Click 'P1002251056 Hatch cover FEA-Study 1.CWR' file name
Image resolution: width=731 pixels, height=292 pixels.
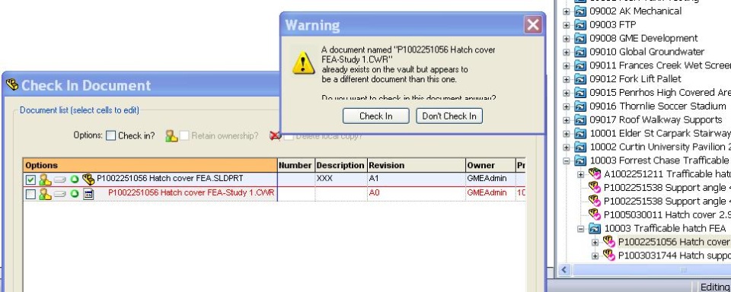point(191,193)
